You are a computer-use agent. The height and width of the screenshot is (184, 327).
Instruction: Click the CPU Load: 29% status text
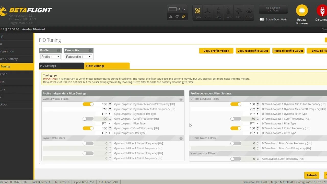tap(108, 182)
